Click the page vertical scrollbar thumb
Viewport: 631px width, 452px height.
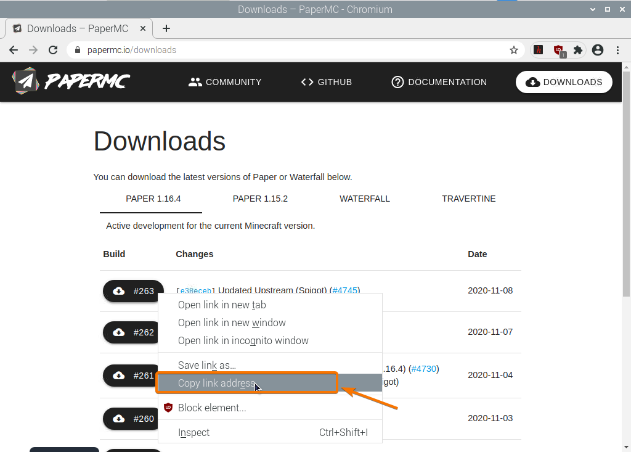626,184
